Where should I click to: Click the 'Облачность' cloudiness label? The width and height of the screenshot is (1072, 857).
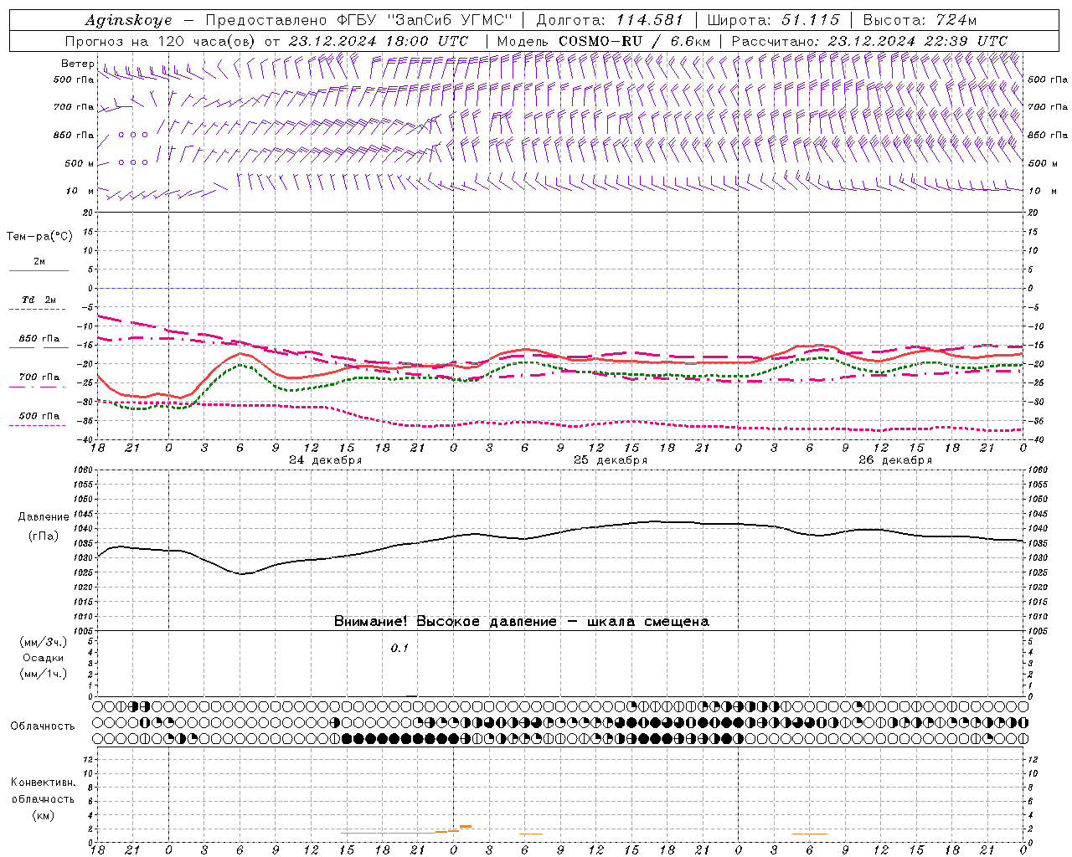(x=43, y=726)
